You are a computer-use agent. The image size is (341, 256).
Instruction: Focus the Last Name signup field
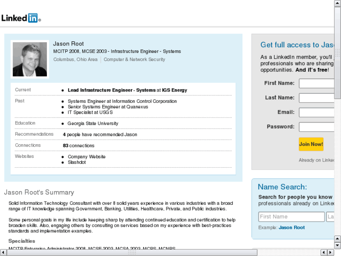point(317,98)
